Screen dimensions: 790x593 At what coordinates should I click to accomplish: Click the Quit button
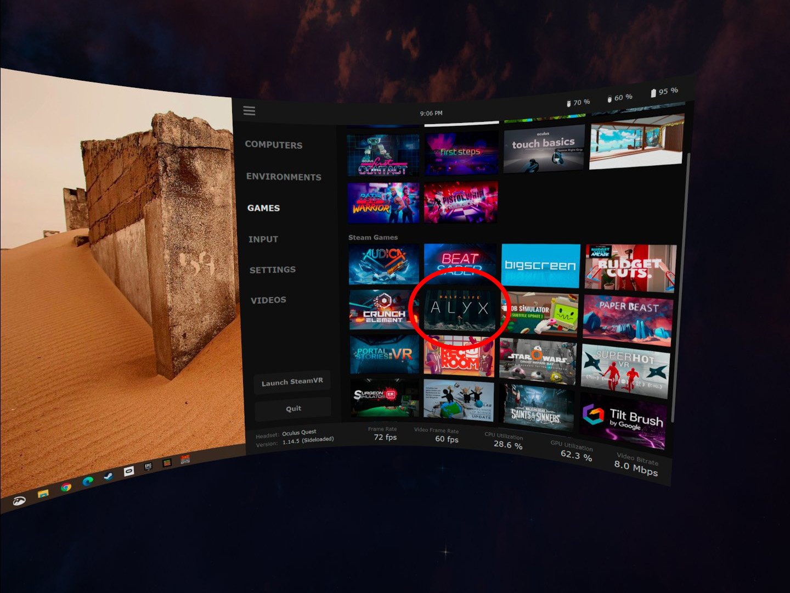tap(293, 409)
